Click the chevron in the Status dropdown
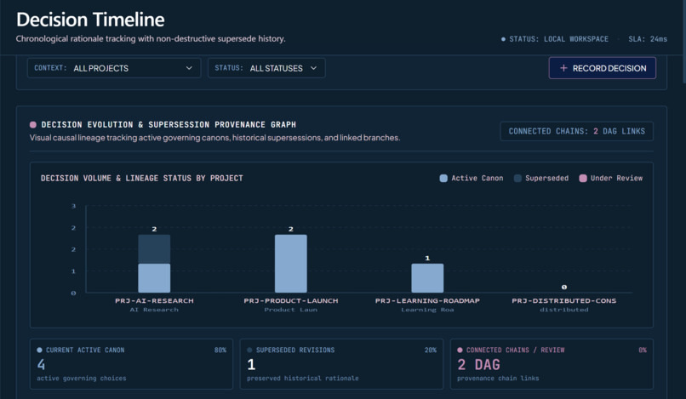Viewport: 686px width, 399px height. 313,68
